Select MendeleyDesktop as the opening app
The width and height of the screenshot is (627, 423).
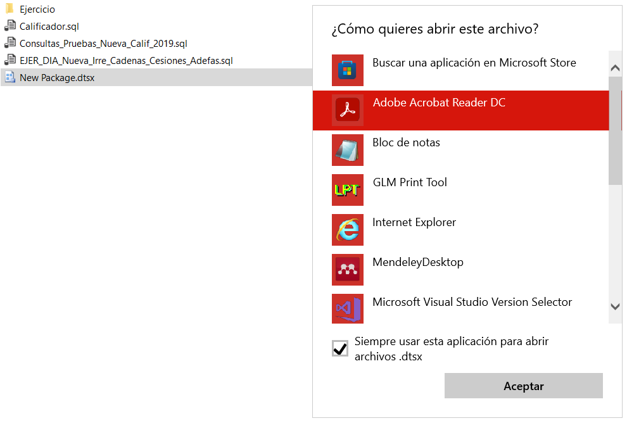coord(460,270)
